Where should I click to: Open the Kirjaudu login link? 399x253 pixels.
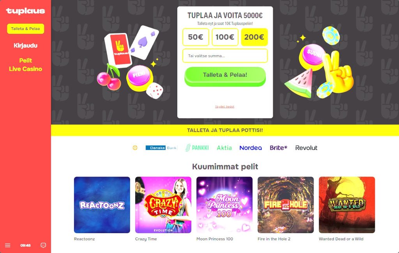(x=25, y=46)
